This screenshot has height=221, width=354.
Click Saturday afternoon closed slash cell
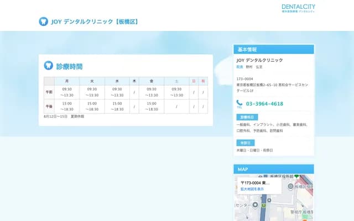coord(176,107)
